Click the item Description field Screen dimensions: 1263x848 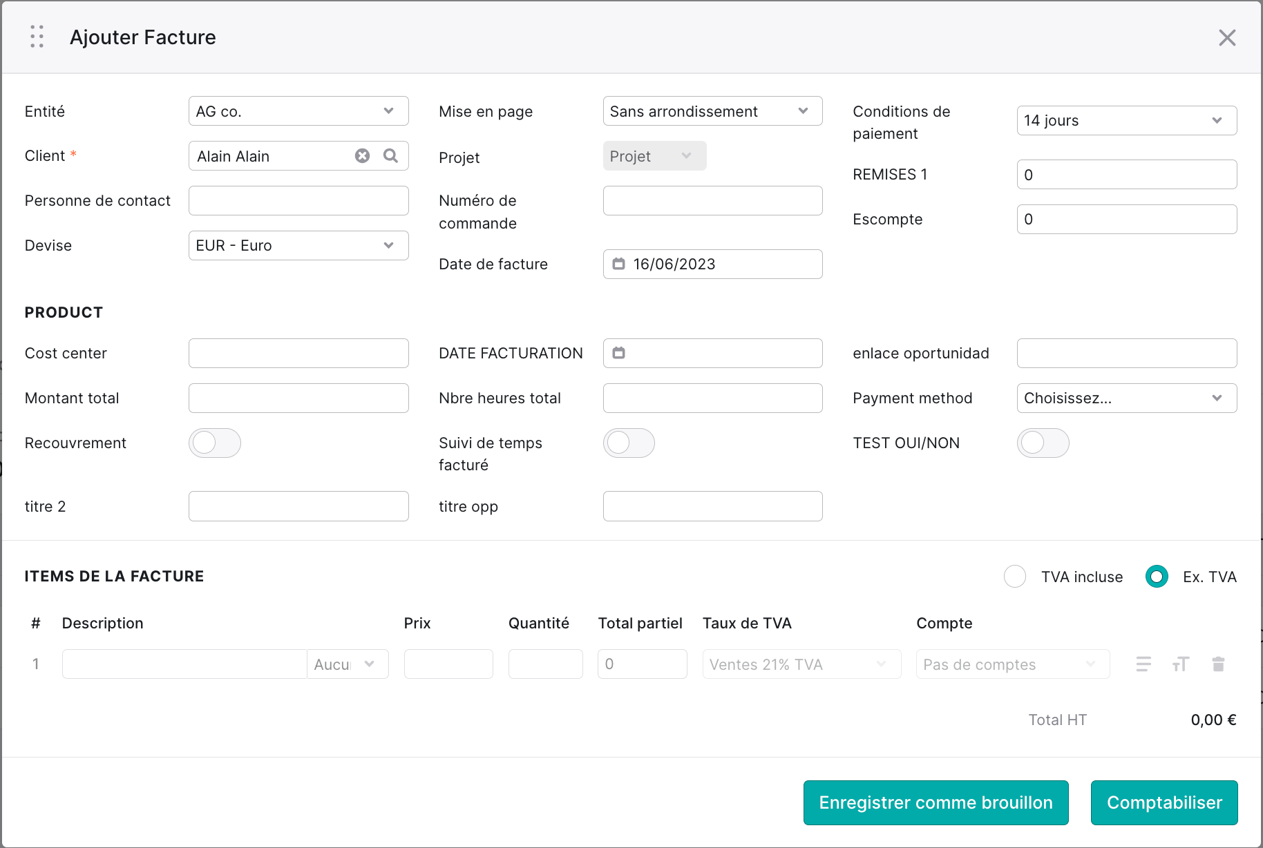pos(184,664)
